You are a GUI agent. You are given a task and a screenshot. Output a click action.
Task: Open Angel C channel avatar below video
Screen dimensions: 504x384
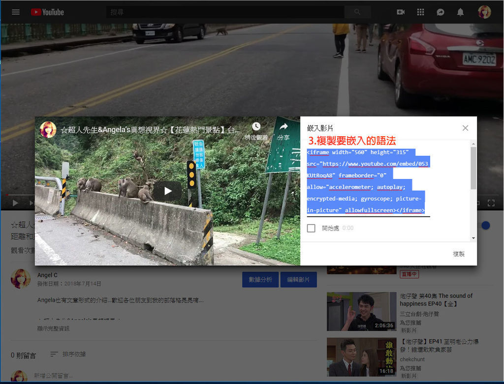point(21,279)
